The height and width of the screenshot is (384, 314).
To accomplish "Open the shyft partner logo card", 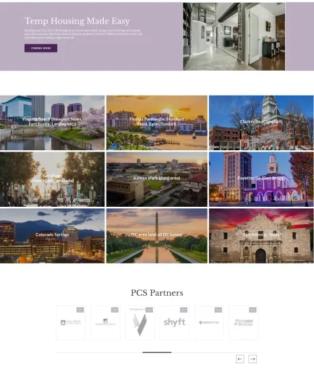I will (174, 323).
